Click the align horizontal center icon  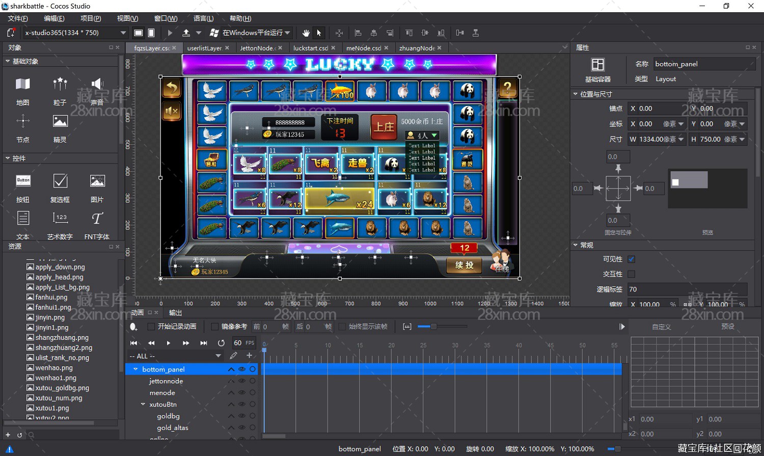374,33
